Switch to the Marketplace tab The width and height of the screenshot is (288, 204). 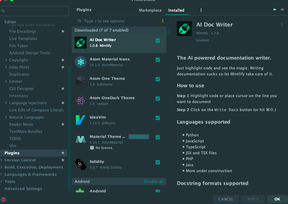click(150, 10)
